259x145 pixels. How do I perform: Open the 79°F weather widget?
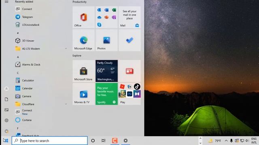214,141
